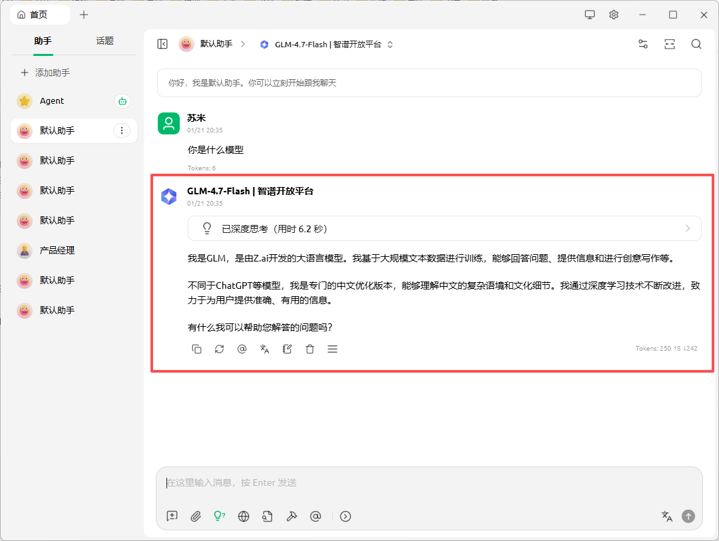
Task: Attach a file with the paperclip icon
Action: (196, 516)
